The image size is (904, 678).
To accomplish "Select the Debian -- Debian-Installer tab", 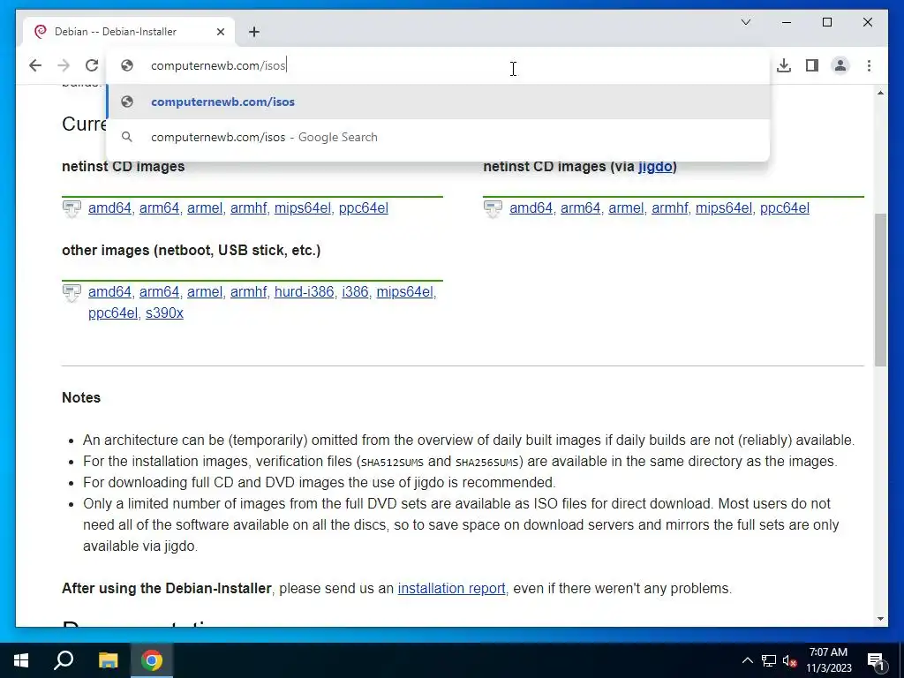I will click(130, 32).
